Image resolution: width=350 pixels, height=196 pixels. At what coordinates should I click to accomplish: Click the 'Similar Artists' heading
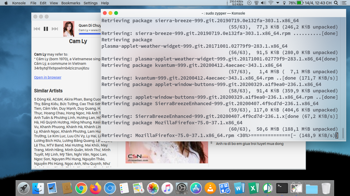(x=48, y=91)
